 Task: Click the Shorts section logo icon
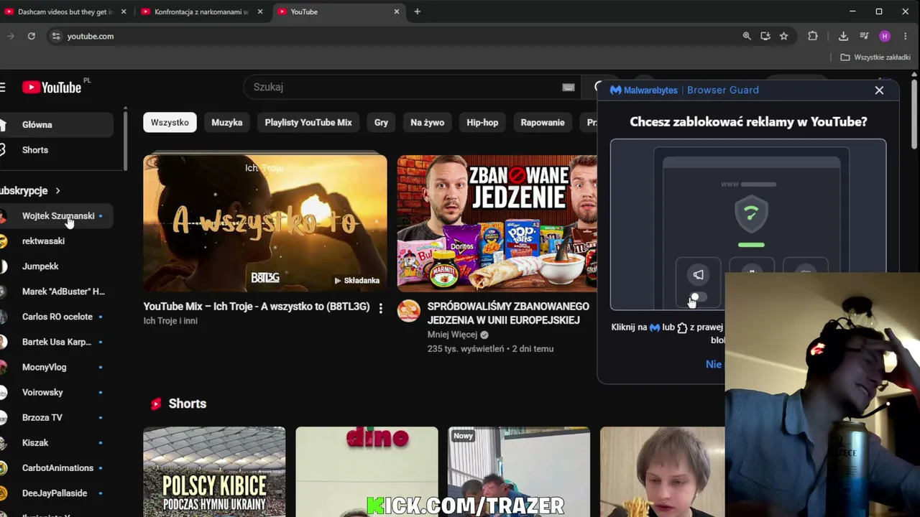[x=156, y=404]
